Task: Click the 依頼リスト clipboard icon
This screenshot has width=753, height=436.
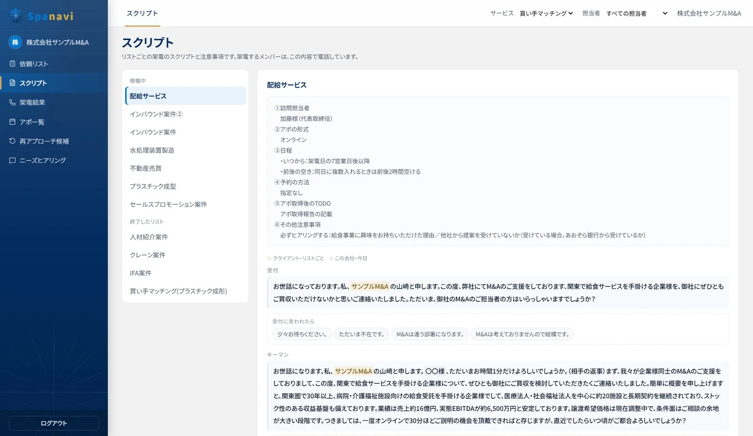Action: pos(12,64)
